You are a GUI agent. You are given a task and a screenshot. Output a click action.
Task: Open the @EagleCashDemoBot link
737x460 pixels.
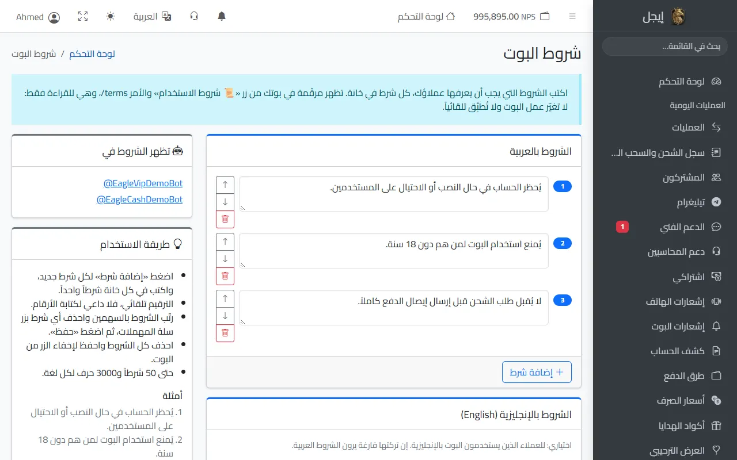[139, 200]
